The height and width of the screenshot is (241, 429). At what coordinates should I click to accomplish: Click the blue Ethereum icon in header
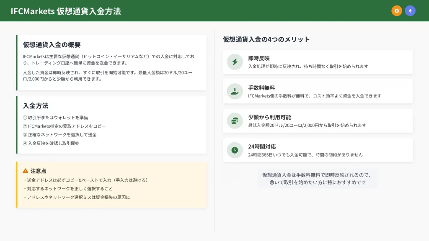(x=410, y=11)
